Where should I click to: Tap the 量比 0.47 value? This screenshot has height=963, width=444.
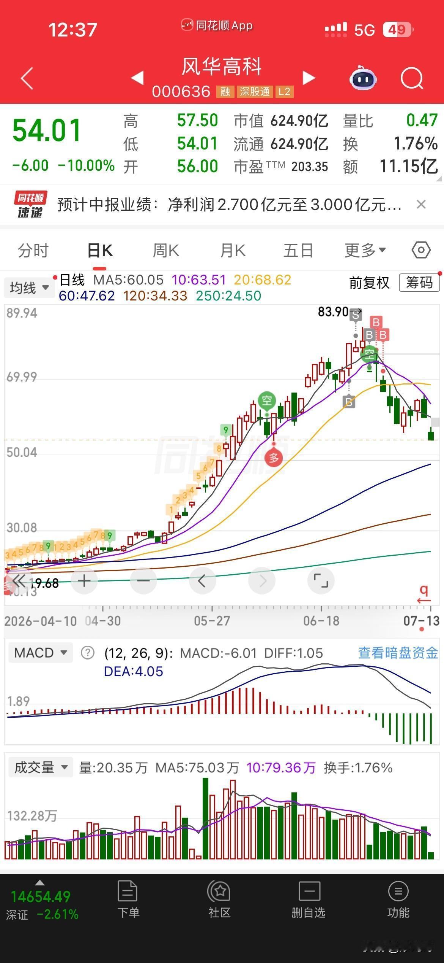[x=422, y=121]
